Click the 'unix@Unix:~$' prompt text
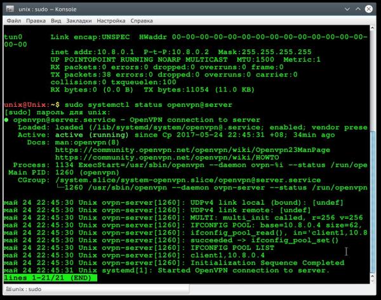The width and height of the screenshot is (381, 300). (32, 105)
